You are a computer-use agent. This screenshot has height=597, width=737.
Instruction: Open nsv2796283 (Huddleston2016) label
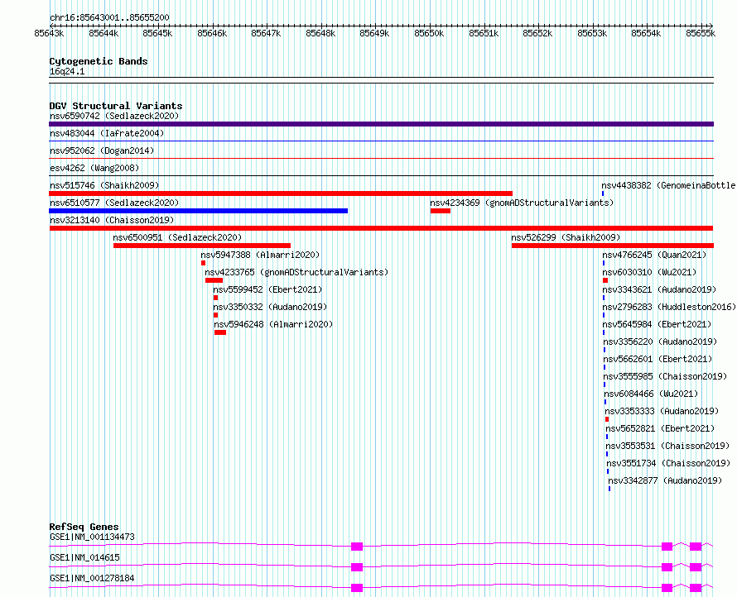coord(669,307)
